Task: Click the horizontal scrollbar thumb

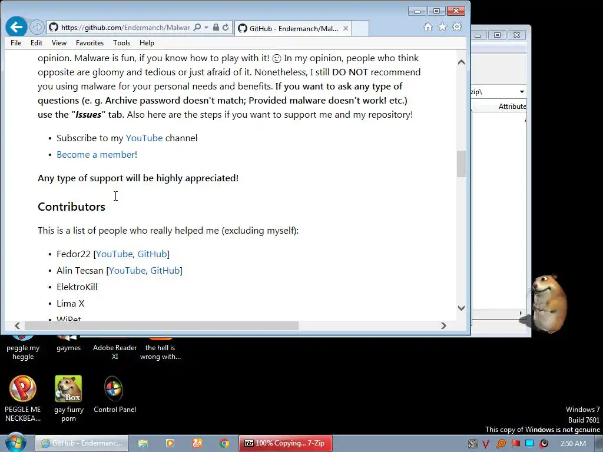Action: pyautogui.click(x=161, y=326)
